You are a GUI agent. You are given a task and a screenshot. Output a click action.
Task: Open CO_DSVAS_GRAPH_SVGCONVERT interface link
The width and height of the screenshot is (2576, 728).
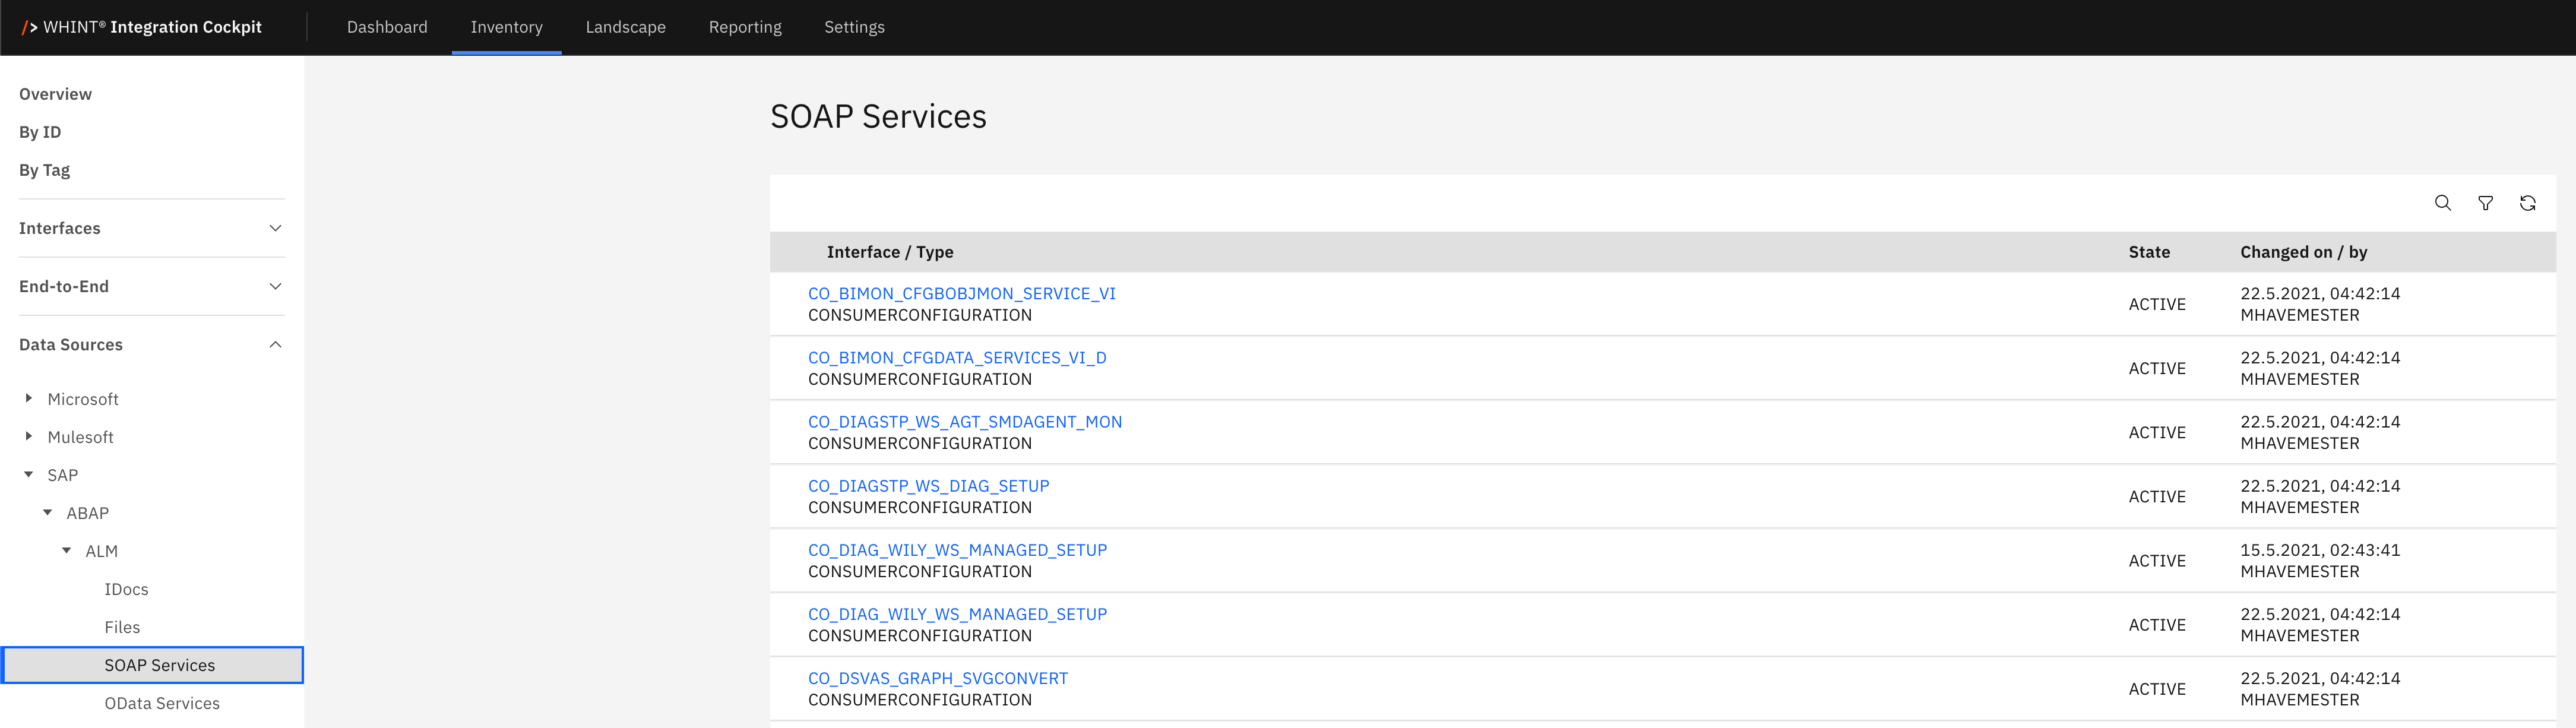coord(937,678)
